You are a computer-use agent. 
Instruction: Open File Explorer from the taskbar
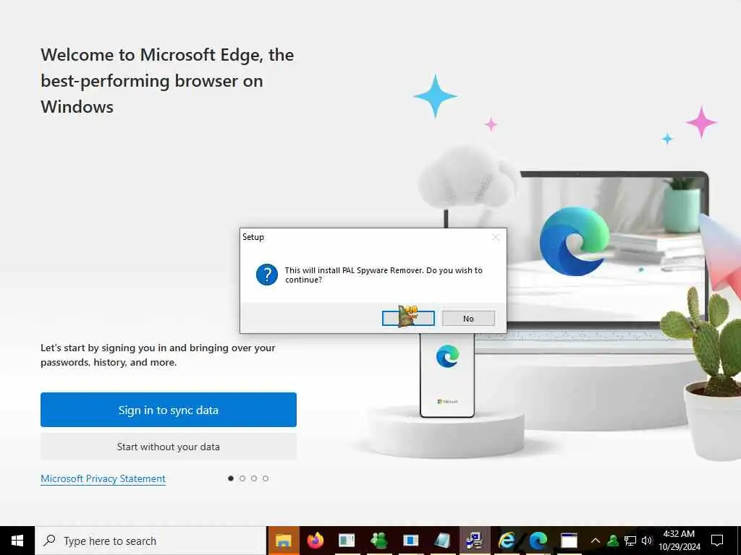click(284, 541)
